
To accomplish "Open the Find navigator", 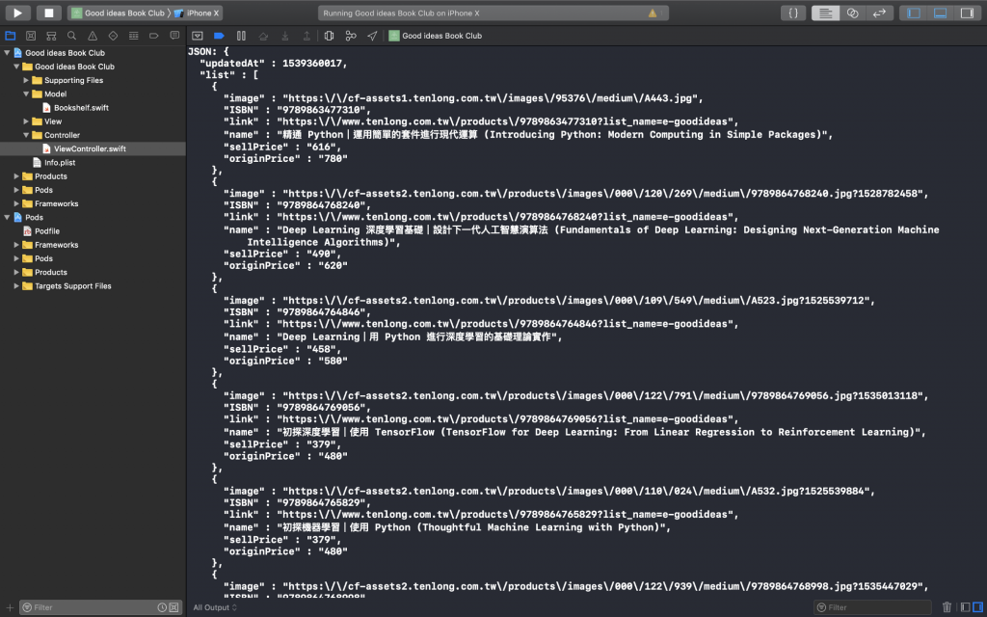I will (71, 36).
